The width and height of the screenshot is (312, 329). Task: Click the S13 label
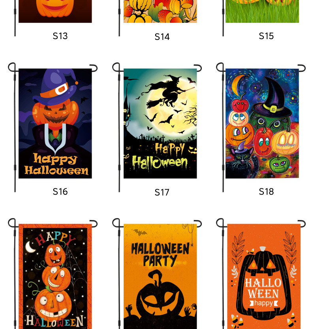[60, 36]
